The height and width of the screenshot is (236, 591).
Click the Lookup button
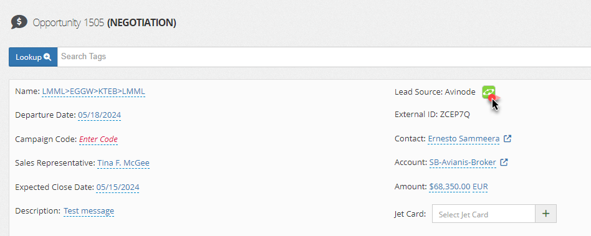coord(33,57)
